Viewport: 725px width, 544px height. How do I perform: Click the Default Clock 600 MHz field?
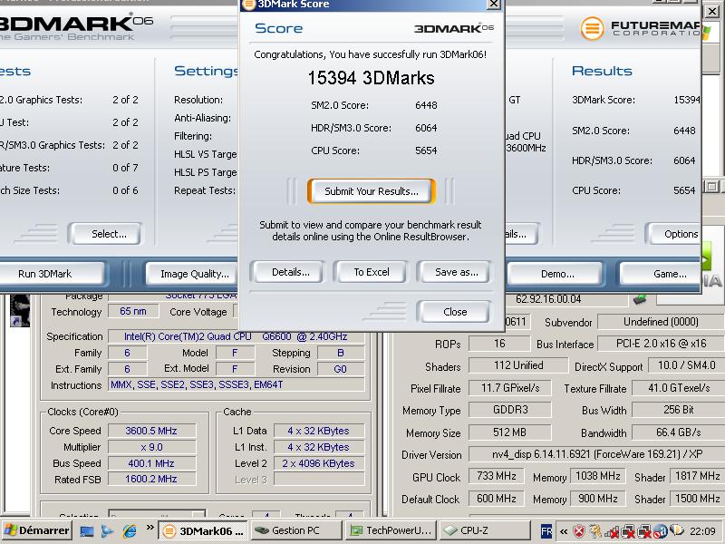(x=497, y=499)
